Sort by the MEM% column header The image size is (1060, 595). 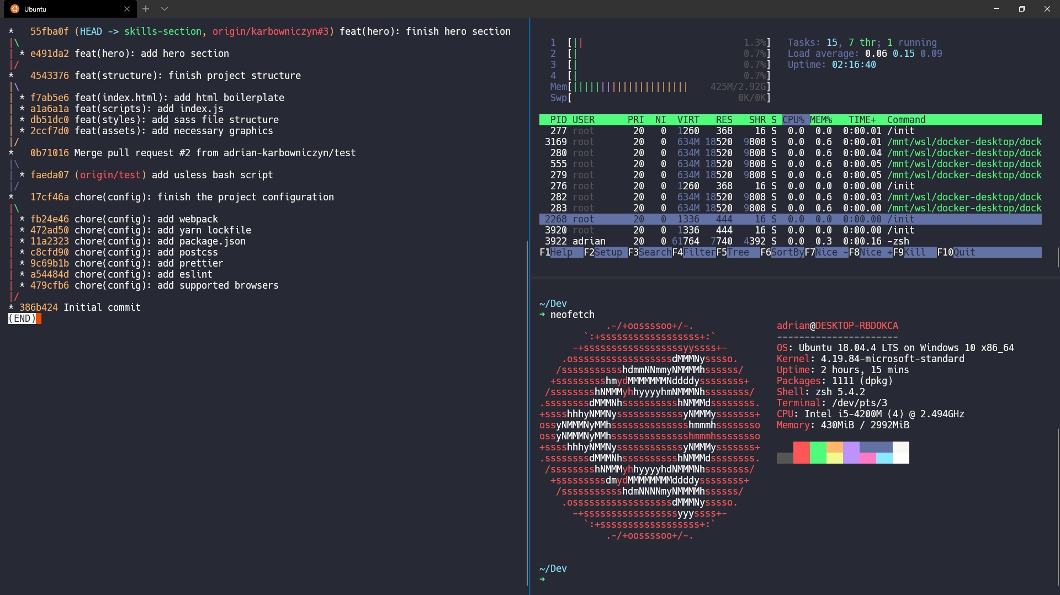tap(821, 120)
